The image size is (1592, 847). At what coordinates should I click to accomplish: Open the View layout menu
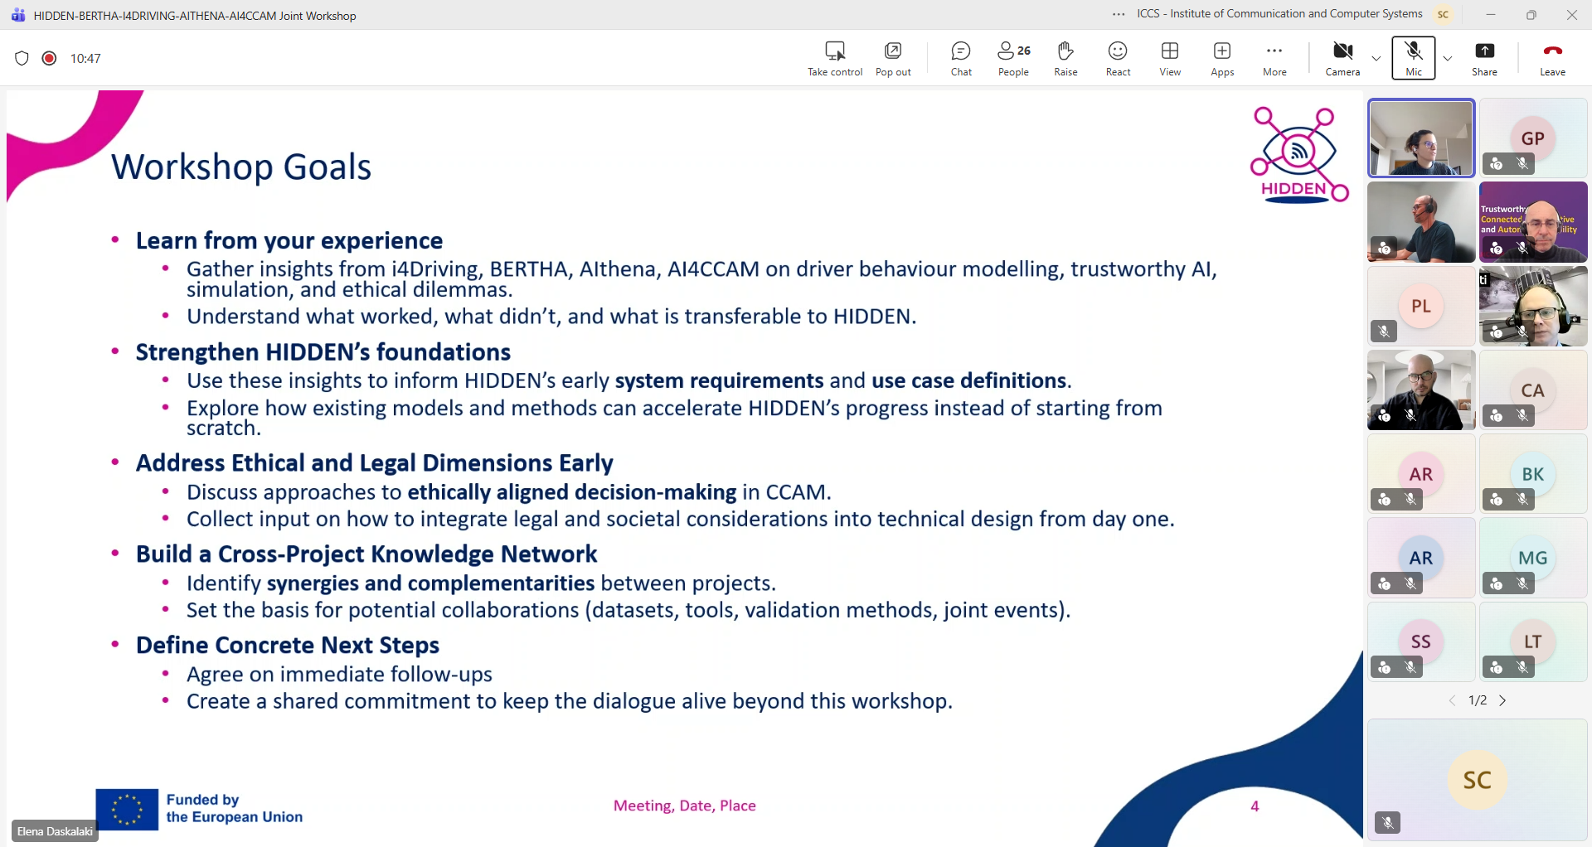[x=1170, y=59]
